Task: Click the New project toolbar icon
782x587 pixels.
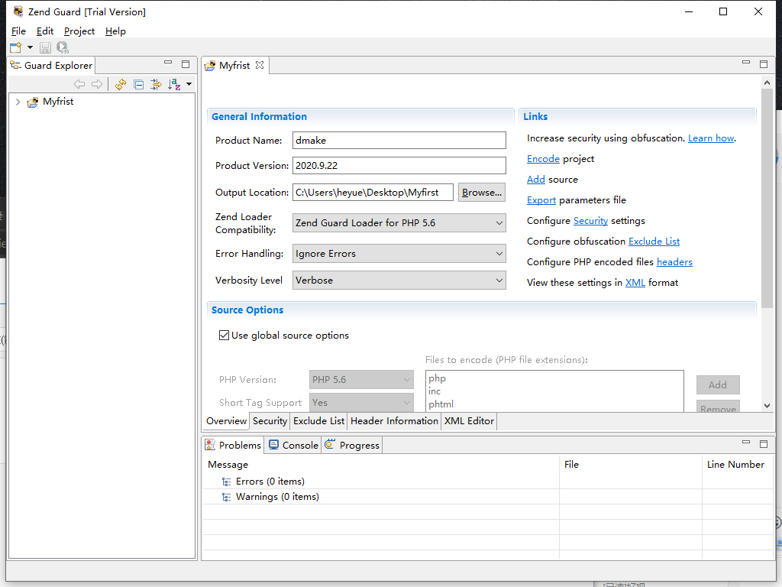Action: tap(15, 47)
